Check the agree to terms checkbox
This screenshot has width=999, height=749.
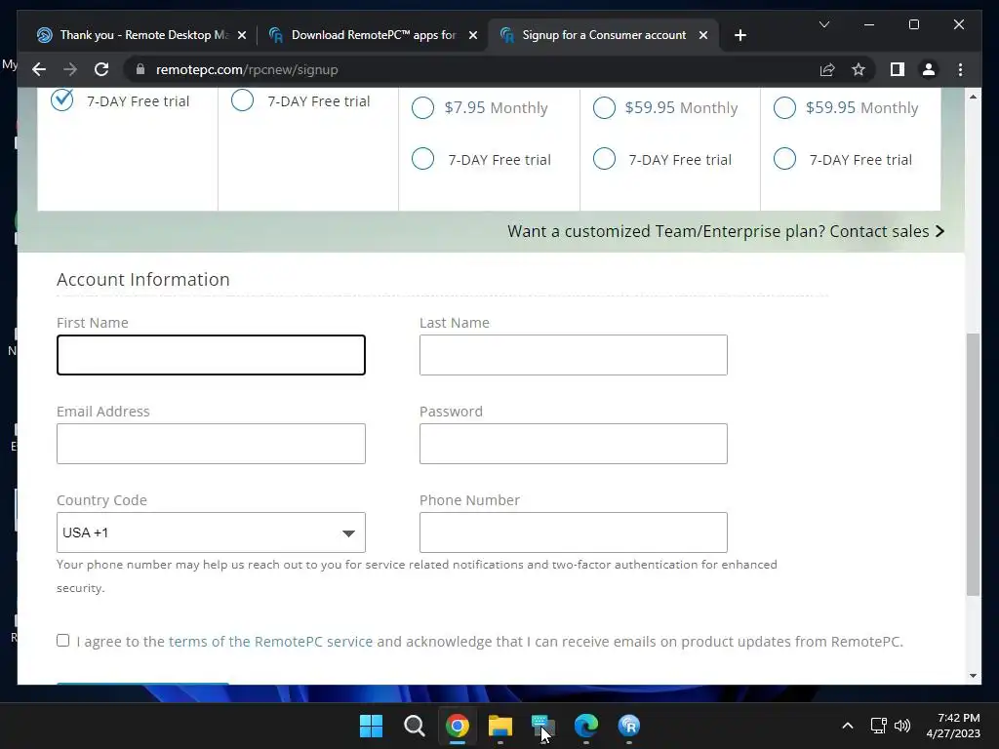pyautogui.click(x=62, y=640)
